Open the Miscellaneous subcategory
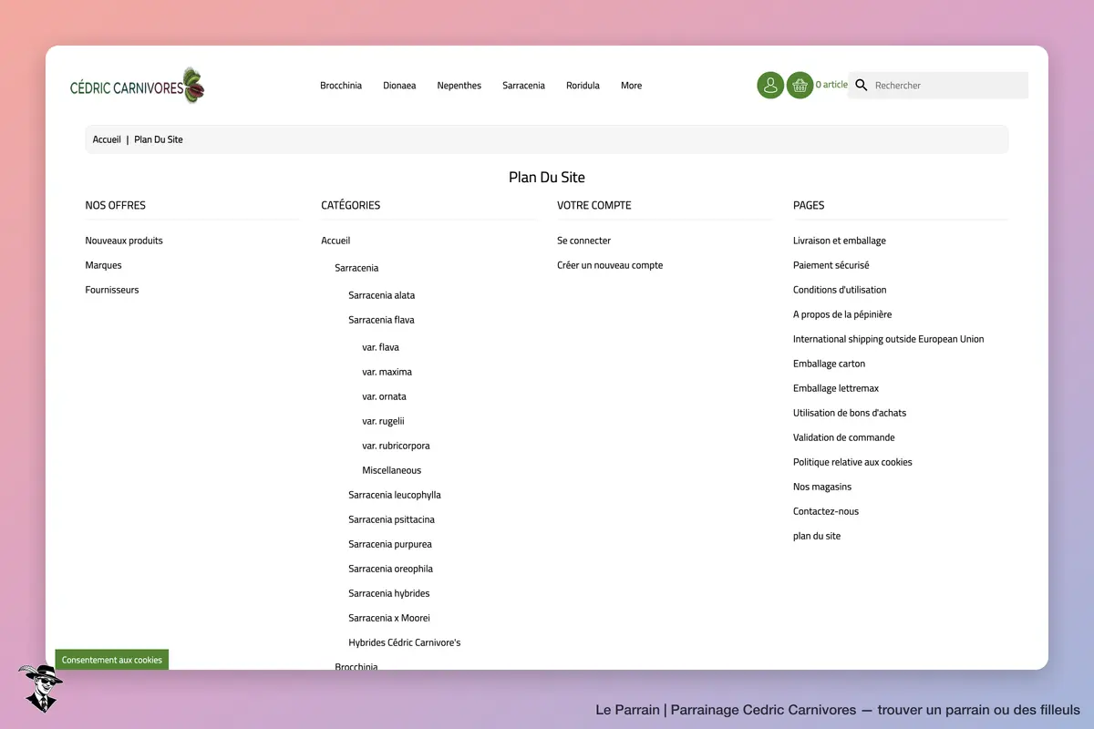 (x=392, y=470)
